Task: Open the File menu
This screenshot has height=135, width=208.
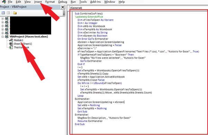Action: [10, 2]
